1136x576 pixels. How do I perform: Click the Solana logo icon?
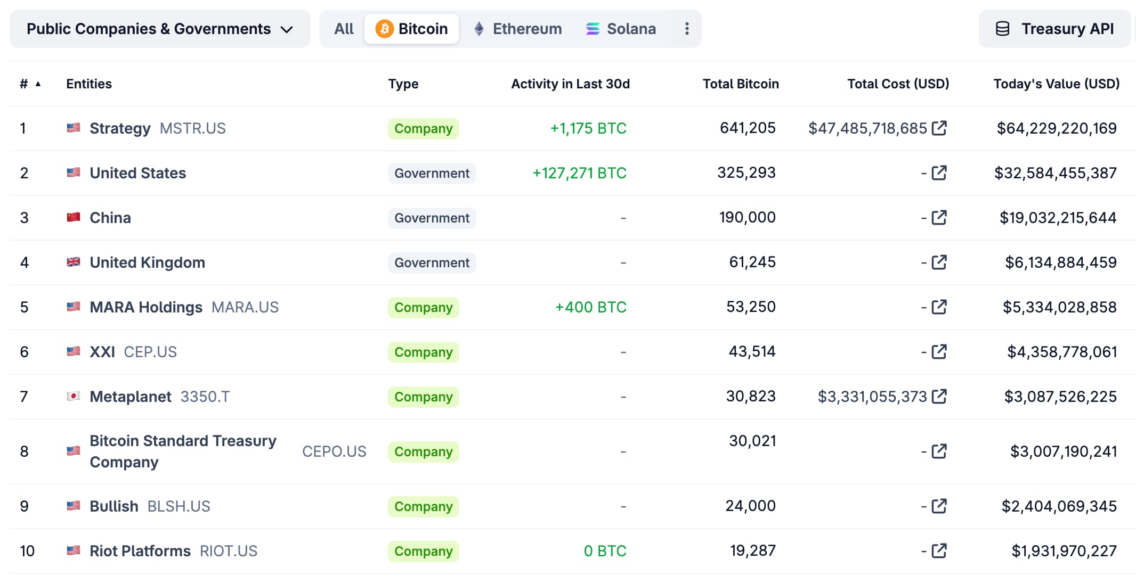(593, 29)
